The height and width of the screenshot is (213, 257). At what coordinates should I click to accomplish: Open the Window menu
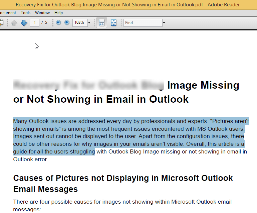[x=42, y=13]
